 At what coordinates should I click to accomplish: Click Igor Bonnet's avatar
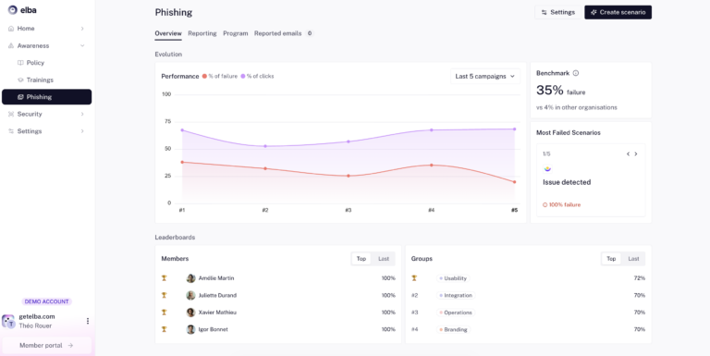190,329
